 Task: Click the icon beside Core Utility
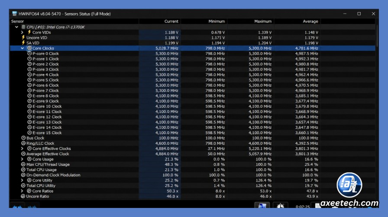pyautogui.click(x=29, y=180)
